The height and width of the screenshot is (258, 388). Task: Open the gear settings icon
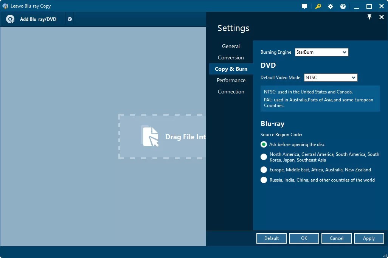click(331, 6)
